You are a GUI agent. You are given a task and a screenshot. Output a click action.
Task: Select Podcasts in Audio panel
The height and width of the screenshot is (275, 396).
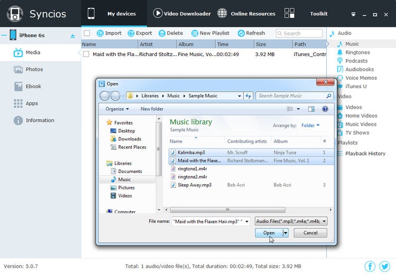click(x=356, y=61)
